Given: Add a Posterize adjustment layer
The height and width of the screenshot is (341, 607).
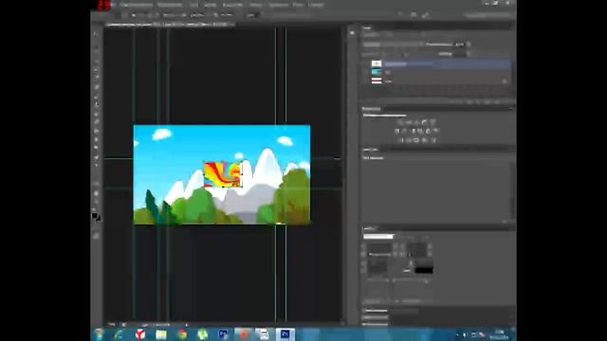Looking at the screenshot, I should pos(409,140).
